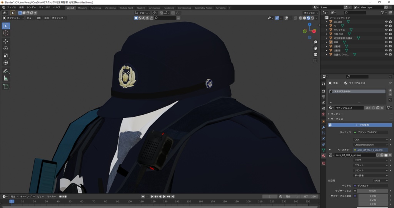The width and height of the screenshot is (394, 208).
Task: Hide asa.082 in the viewport
Action: (x=386, y=22)
